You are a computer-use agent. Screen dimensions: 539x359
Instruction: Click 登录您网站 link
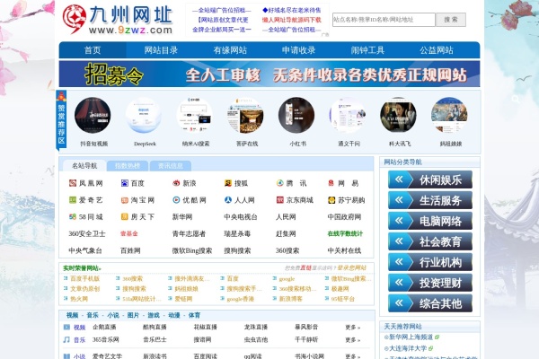(x=352, y=267)
